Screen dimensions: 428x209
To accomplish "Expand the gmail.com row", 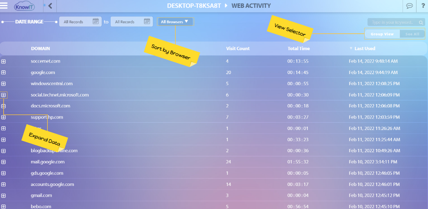I will [x=3, y=196].
